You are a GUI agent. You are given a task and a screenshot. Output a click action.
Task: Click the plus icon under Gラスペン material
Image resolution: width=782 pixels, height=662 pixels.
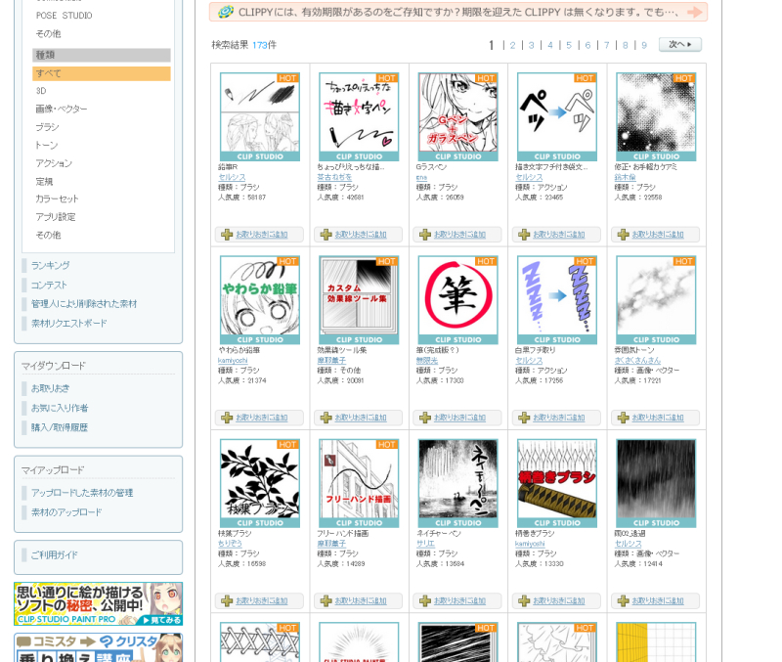tap(425, 235)
